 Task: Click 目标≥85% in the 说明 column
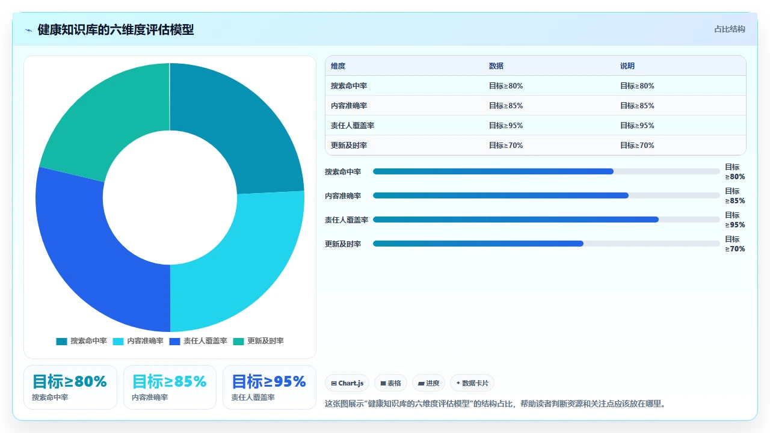coord(637,106)
